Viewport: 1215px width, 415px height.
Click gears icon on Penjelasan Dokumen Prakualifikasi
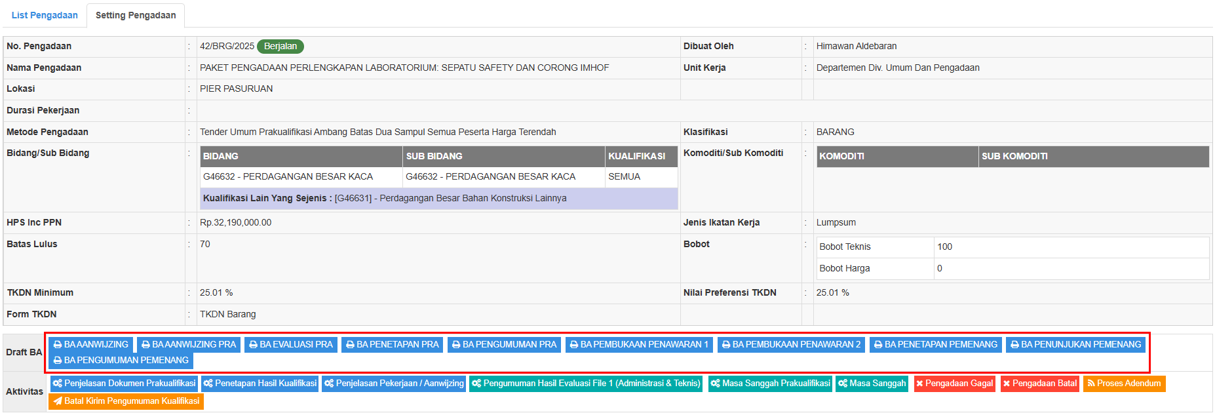click(58, 384)
